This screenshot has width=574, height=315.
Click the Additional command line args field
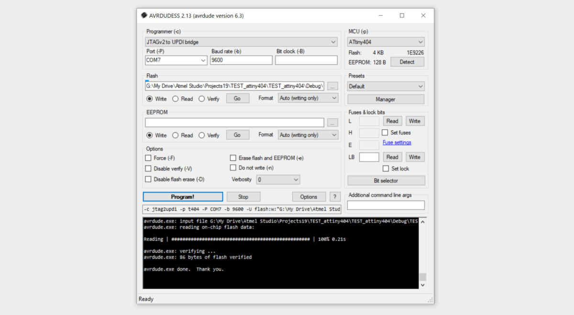coord(386,205)
